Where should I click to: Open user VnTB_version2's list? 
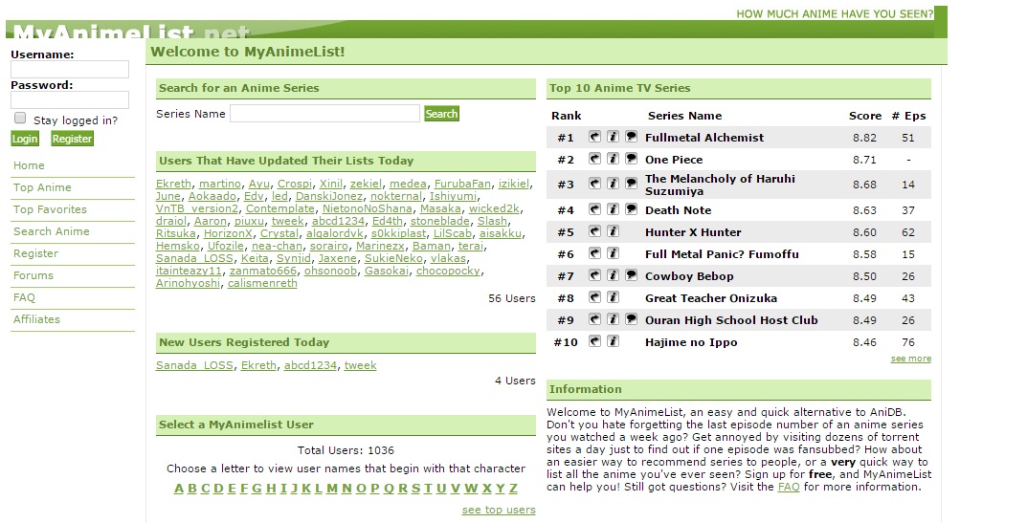pyautogui.click(x=197, y=208)
